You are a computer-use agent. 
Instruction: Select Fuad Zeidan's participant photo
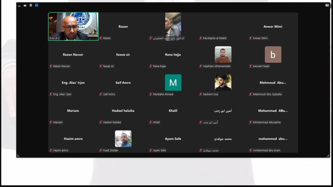click(123, 139)
